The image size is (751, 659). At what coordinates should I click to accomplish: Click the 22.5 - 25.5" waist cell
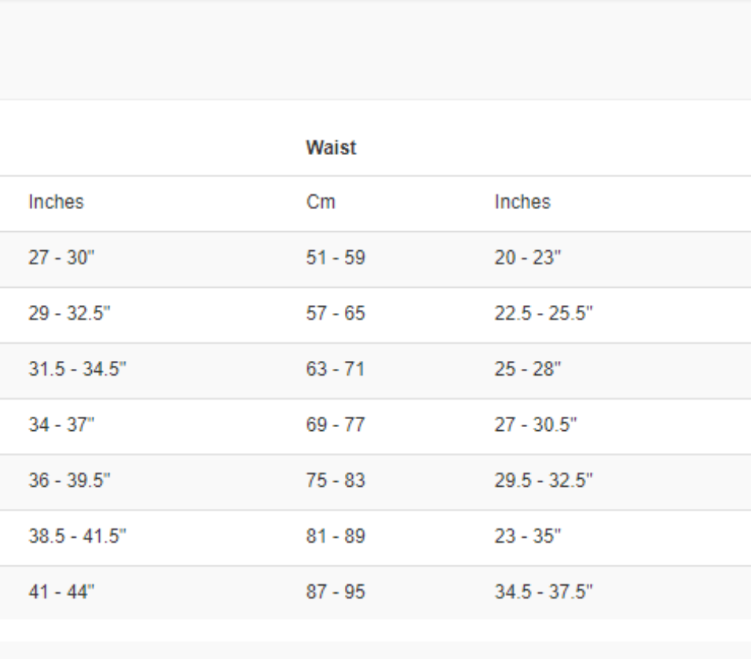point(544,315)
